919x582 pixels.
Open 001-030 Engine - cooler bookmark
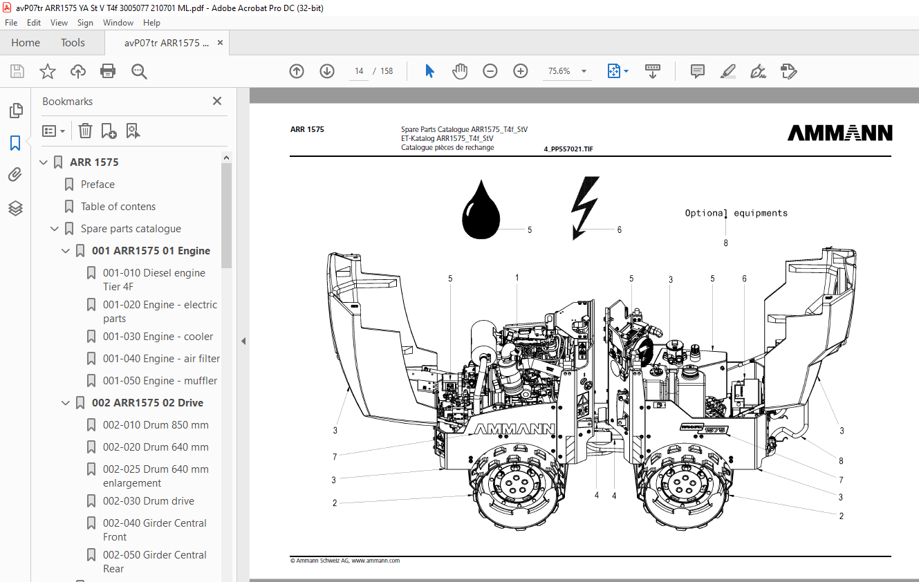coord(158,337)
